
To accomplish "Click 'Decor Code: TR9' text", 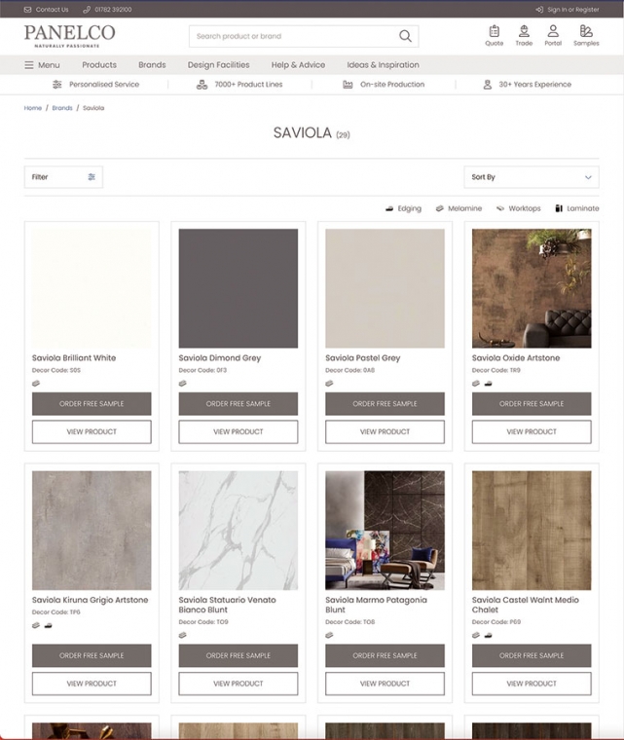I will [496, 370].
